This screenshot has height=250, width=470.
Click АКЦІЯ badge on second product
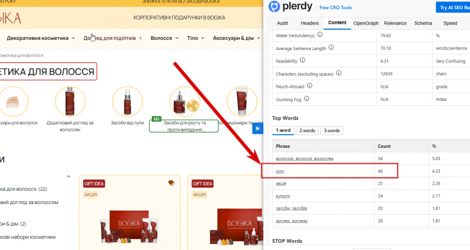point(200,194)
